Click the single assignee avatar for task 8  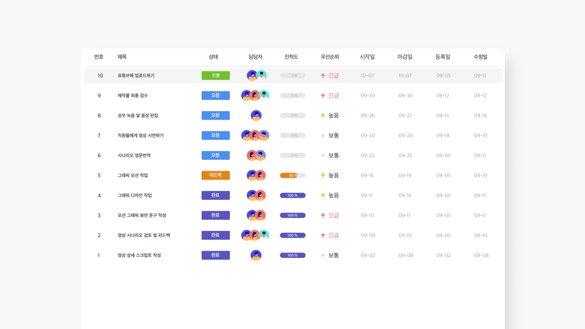[x=256, y=115]
